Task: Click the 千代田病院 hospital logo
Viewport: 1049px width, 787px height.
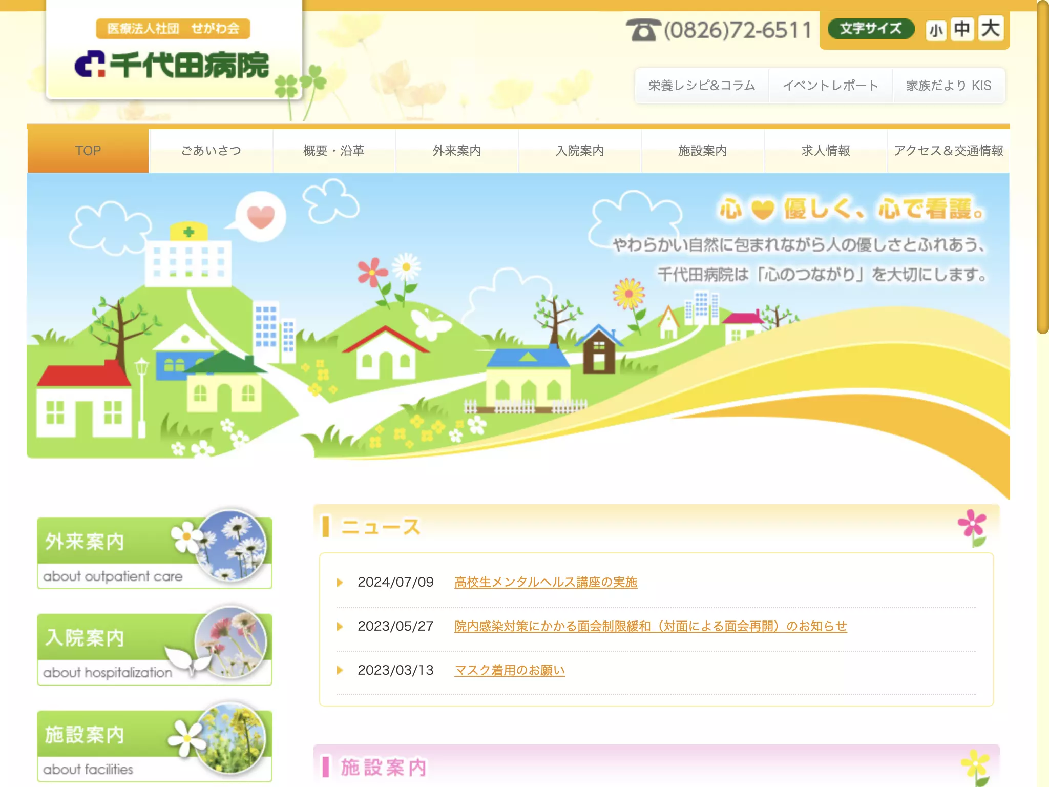Action: click(x=172, y=64)
